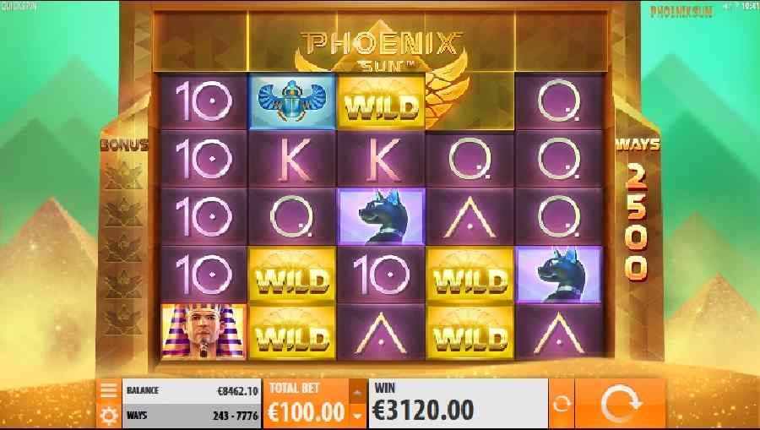Decrease total bet with down arrow
The width and height of the screenshot is (760, 430).
(357, 416)
